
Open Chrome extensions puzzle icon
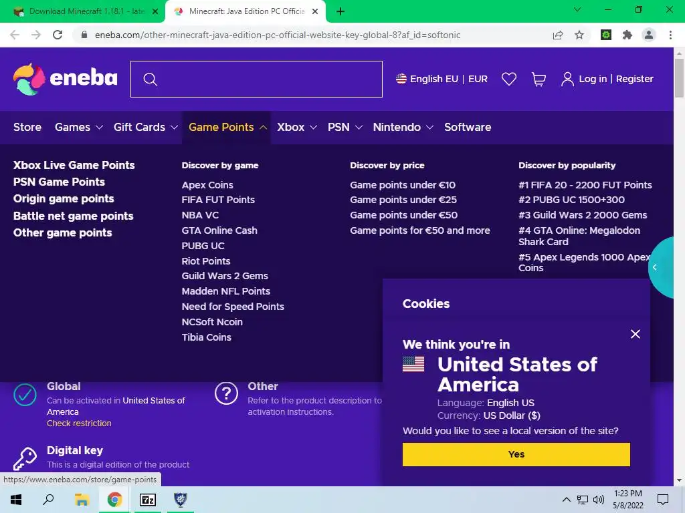[x=627, y=35]
